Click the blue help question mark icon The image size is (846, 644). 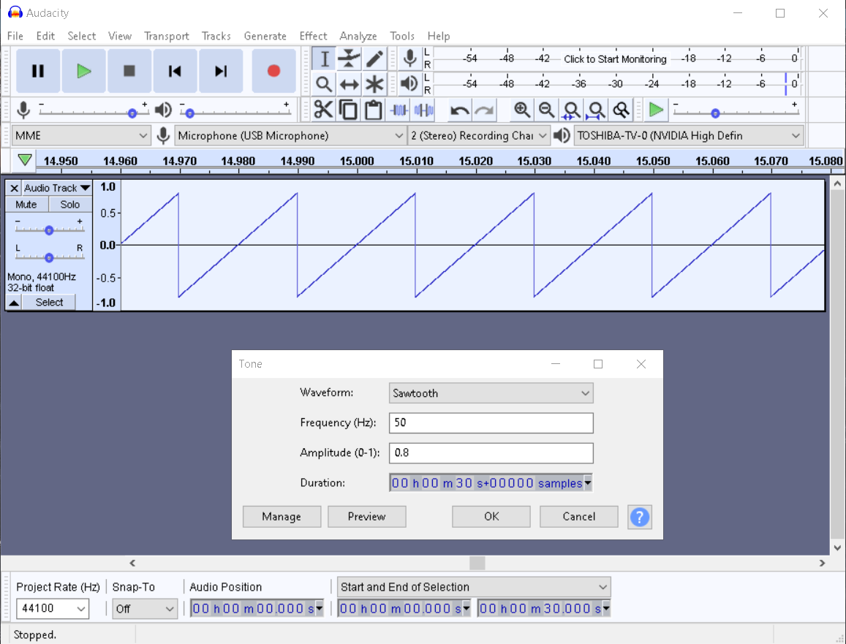click(639, 517)
